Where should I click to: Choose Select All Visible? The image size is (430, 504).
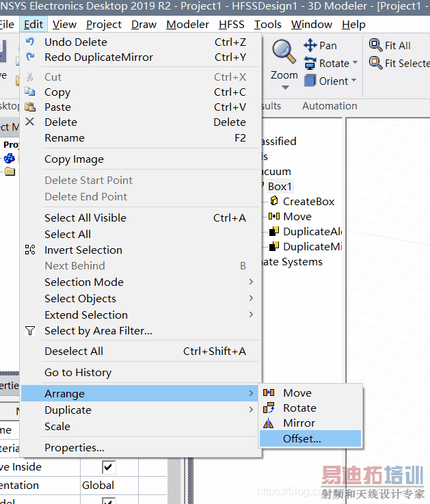tap(141, 217)
